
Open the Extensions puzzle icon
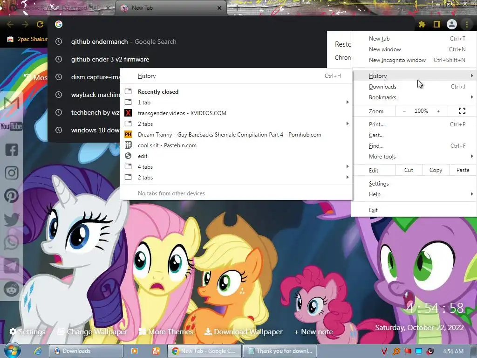(422, 24)
